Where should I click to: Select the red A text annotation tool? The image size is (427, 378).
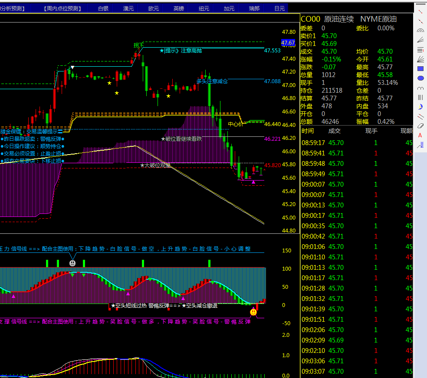tap(420, 136)
